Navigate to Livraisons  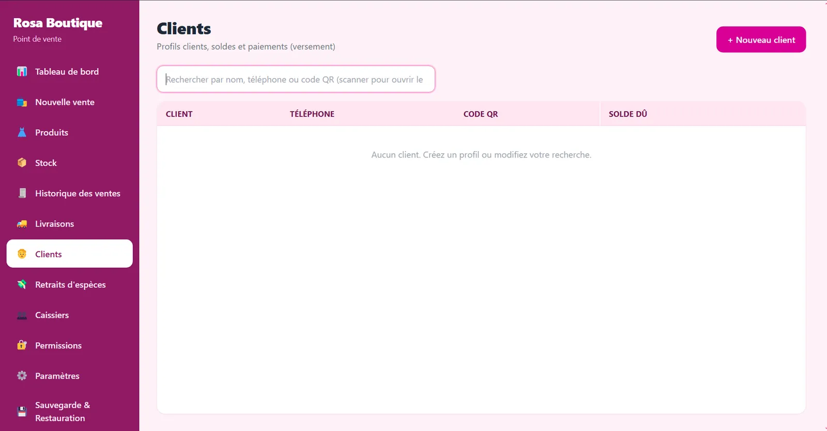(69, 224)
